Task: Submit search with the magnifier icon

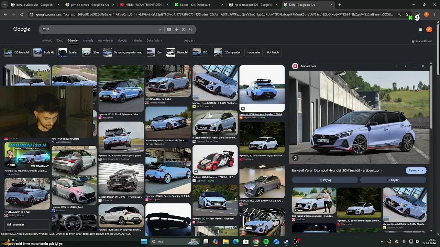Action: (x=191, y=30)
